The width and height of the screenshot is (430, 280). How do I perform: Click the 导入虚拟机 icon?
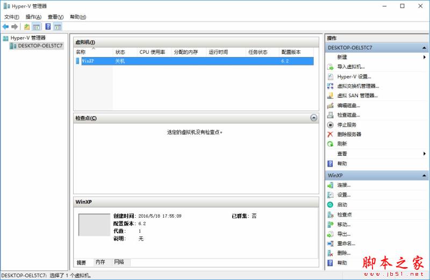[330, 67]
